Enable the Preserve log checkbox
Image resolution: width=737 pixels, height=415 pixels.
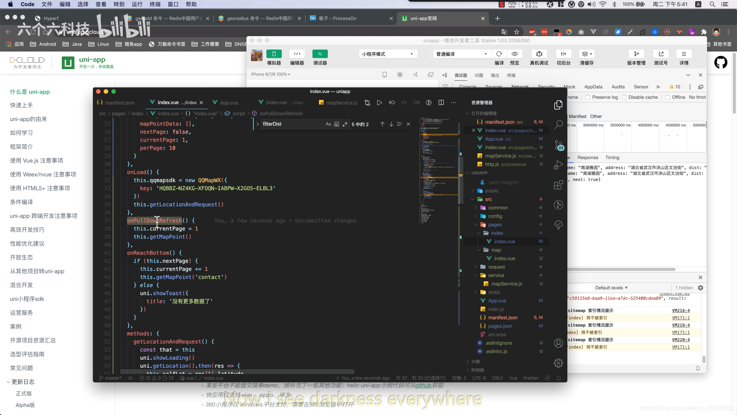(588, 97)
